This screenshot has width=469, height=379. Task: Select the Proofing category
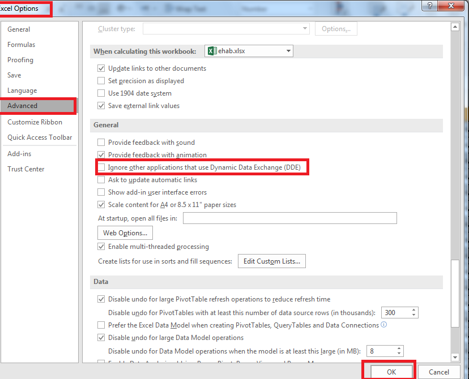coord(20,60)
